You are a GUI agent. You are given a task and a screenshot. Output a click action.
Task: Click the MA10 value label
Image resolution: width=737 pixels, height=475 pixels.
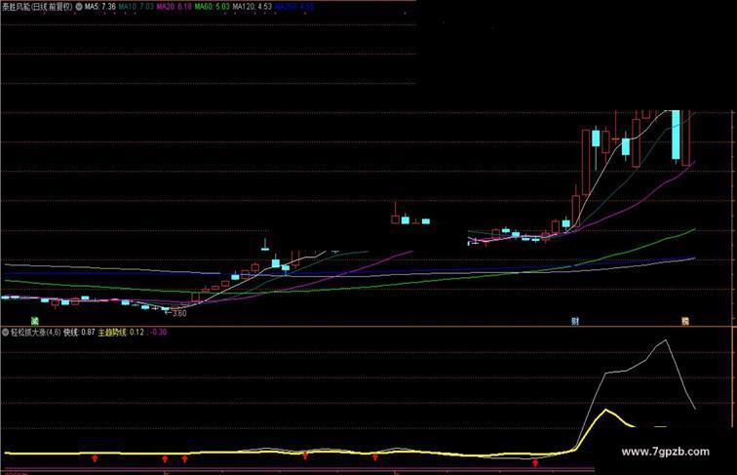[136, 7]
